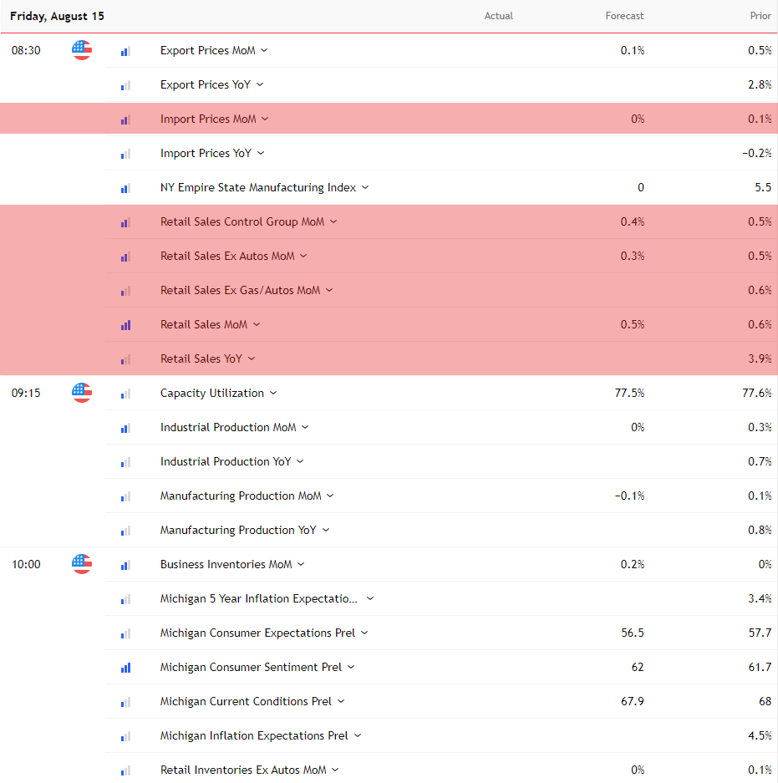Click the 77.5% forecast for Capacity Utilization
Screen dimensions: 778x783
click(630, 393)
